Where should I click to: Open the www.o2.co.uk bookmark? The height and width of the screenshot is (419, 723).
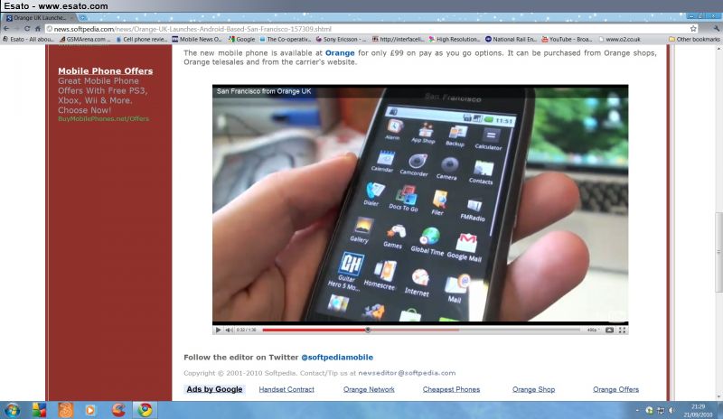(619, 39)
